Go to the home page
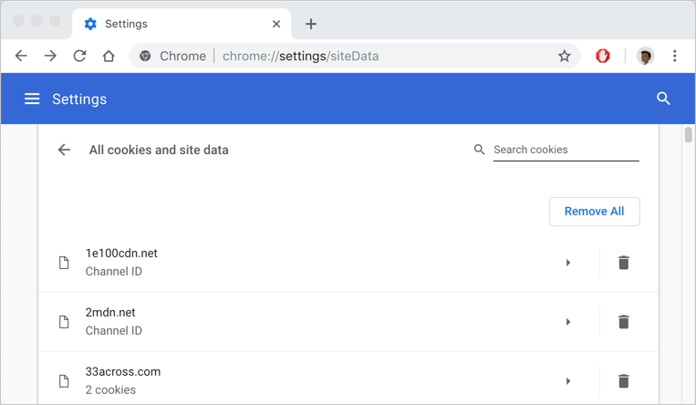 click(108, 56)
